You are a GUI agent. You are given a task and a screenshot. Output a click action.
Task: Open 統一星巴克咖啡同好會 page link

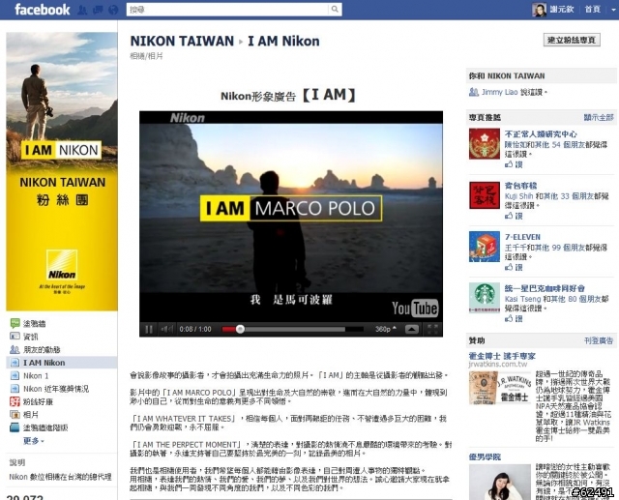(545, 288)
